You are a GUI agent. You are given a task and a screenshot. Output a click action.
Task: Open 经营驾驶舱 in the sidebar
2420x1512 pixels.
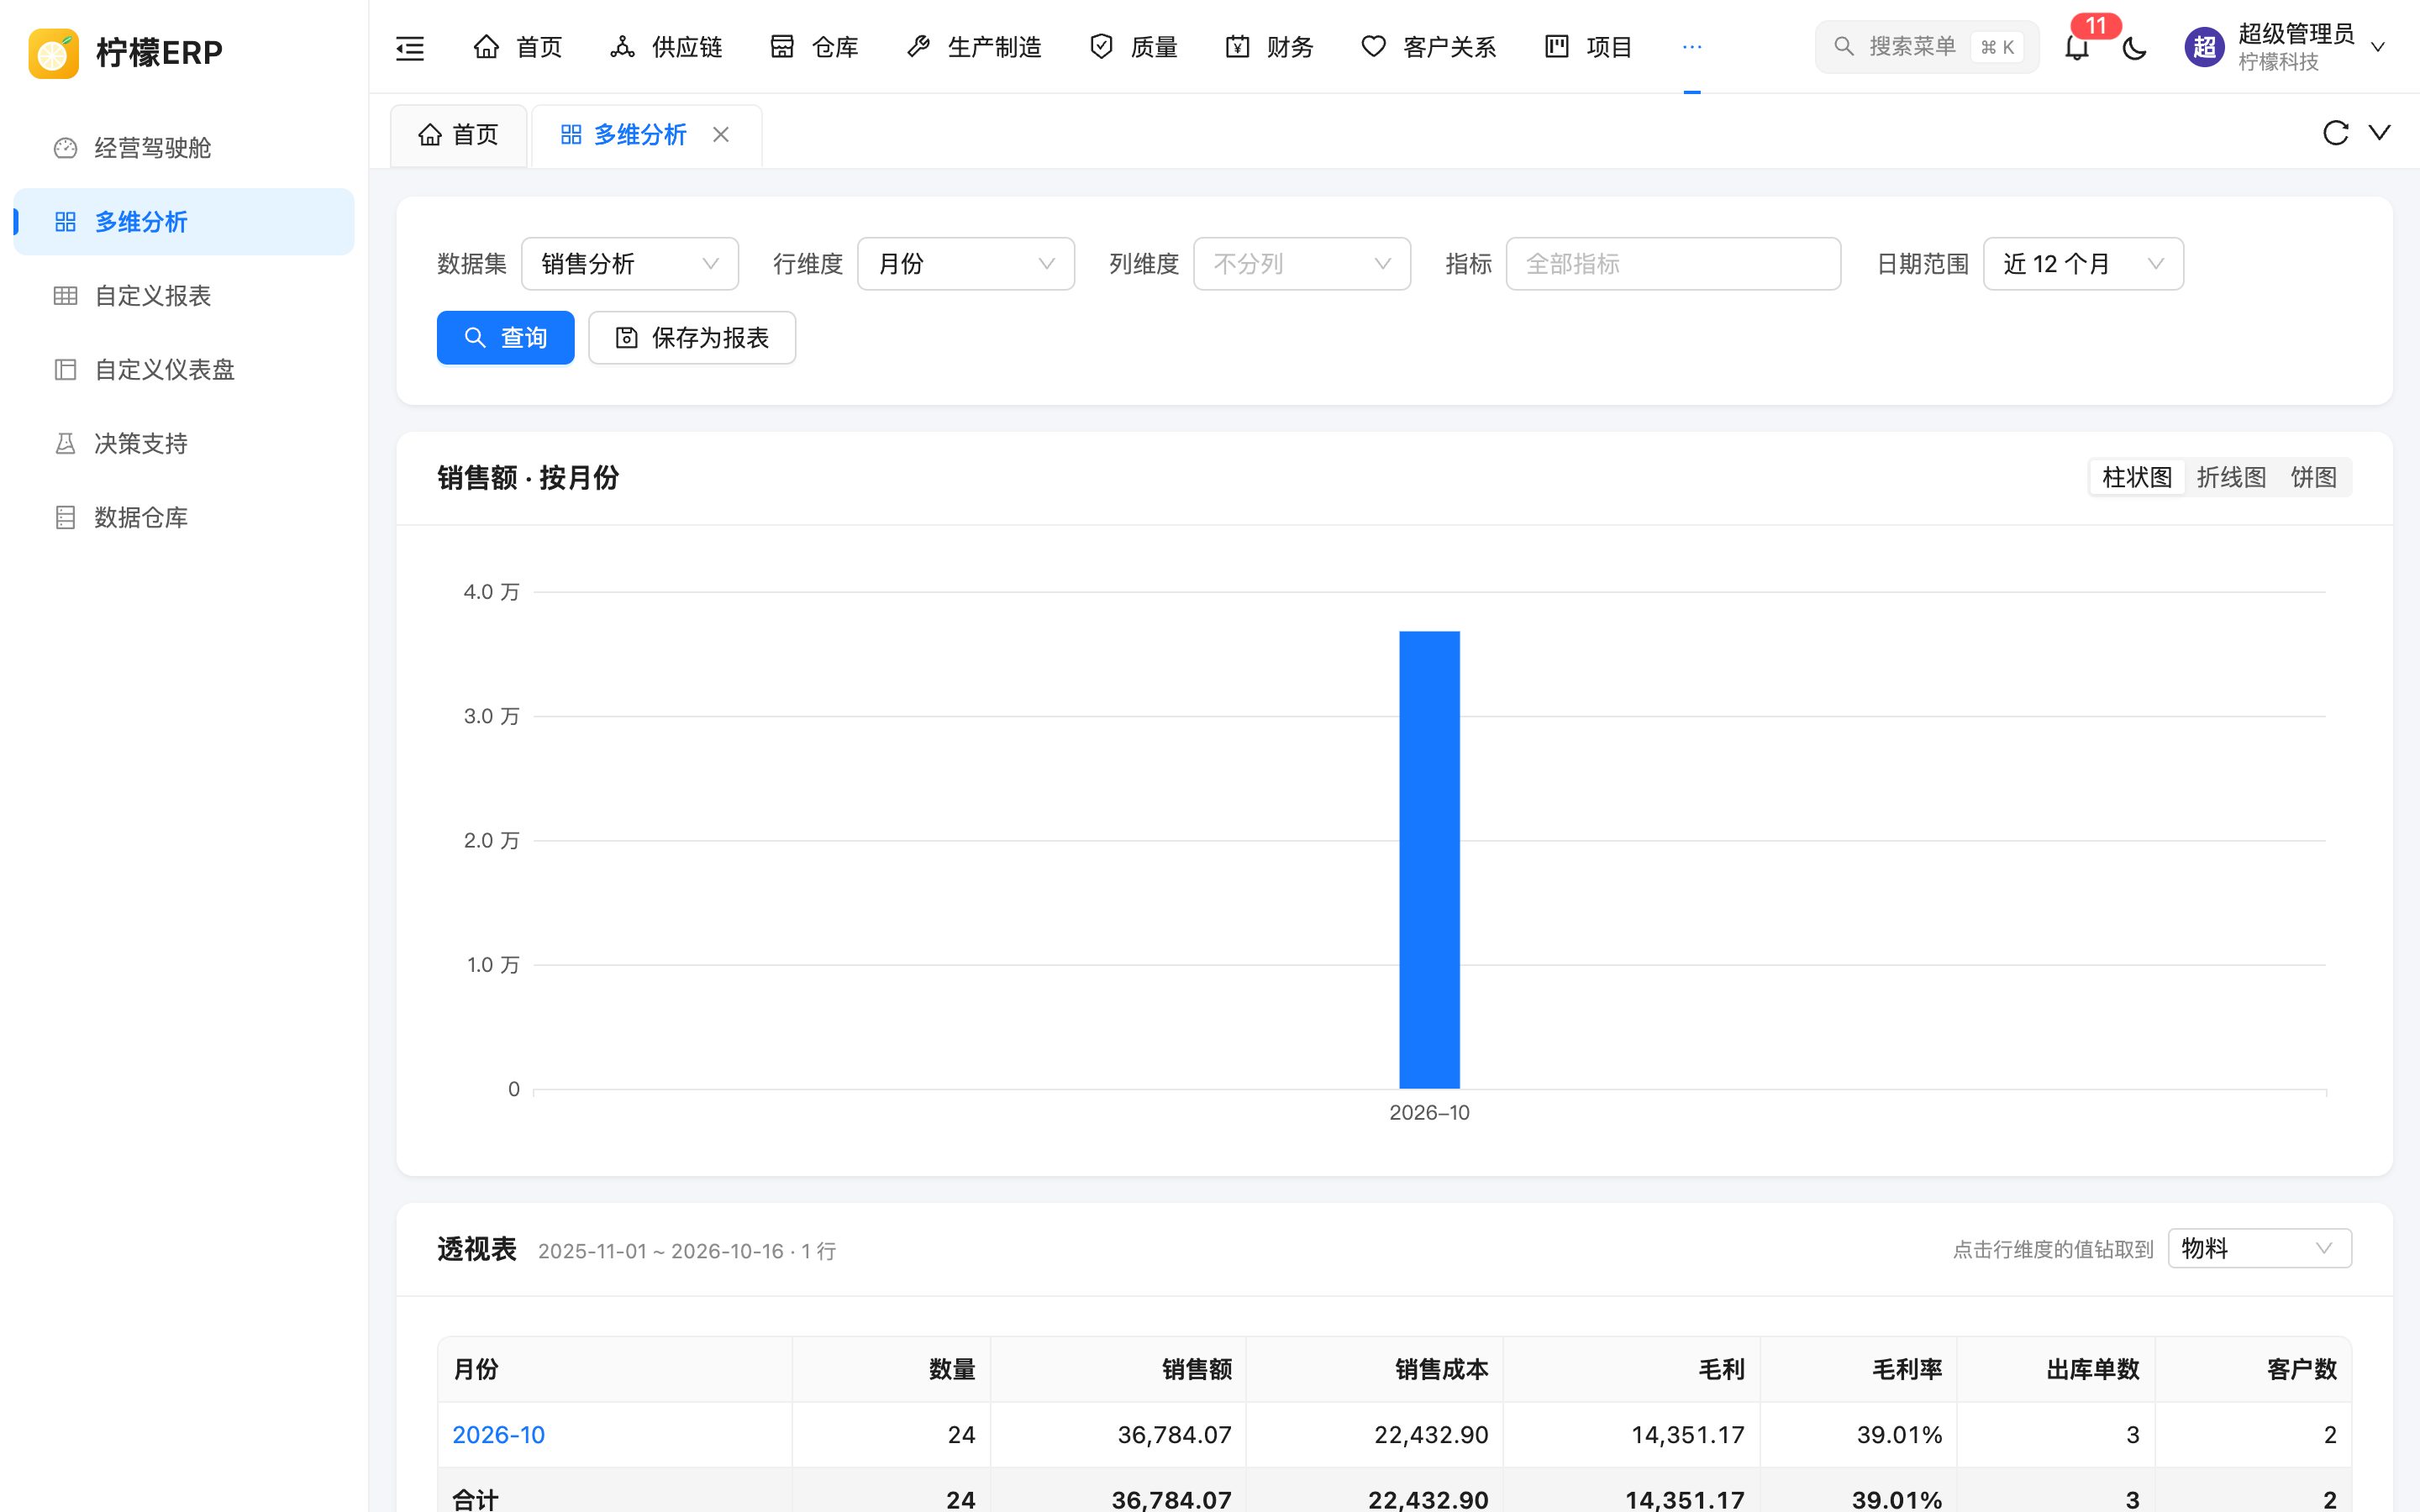184,148
